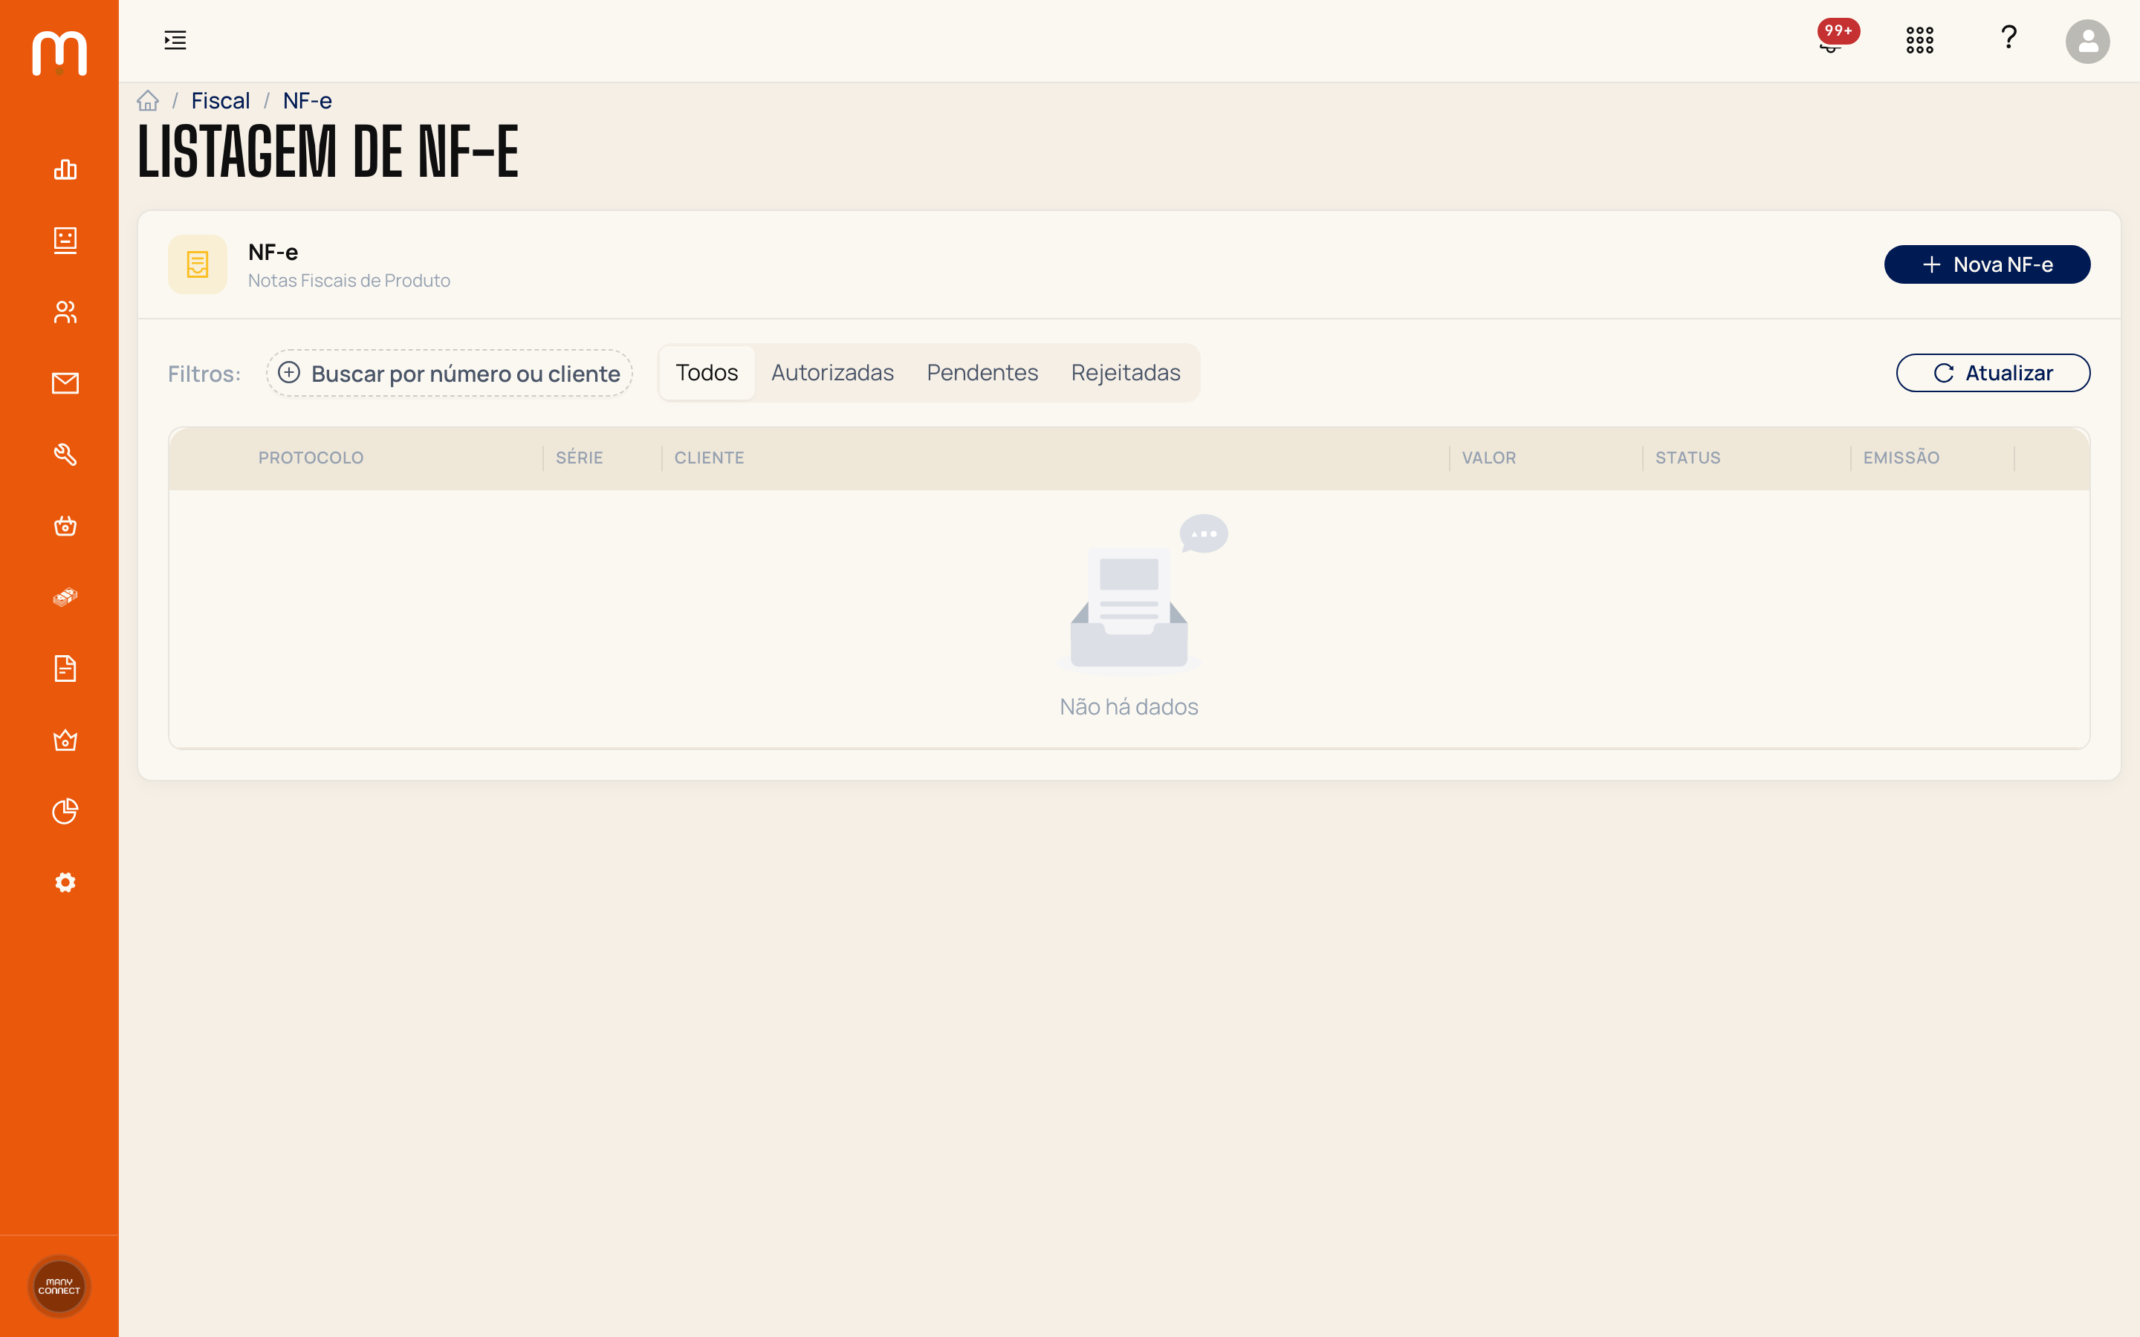The width and height of the screenshot is (2140, 1337).
Task: Add filter Buscar por número ou cliente
Action: 450,373
